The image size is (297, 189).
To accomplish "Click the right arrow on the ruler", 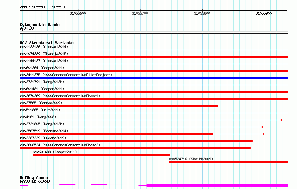I will [286, 11].
